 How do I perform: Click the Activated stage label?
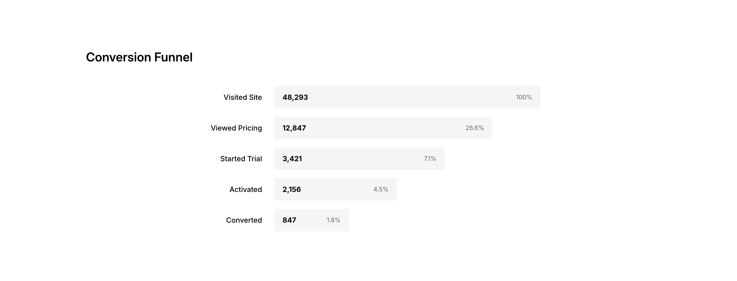(245, 189)
